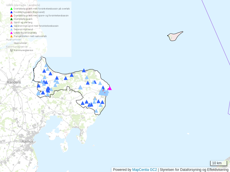Select the southernmost light blue triangle marker
Image resolution: width=230 pixels, height=172 pixels.
(x=96, y=111)
